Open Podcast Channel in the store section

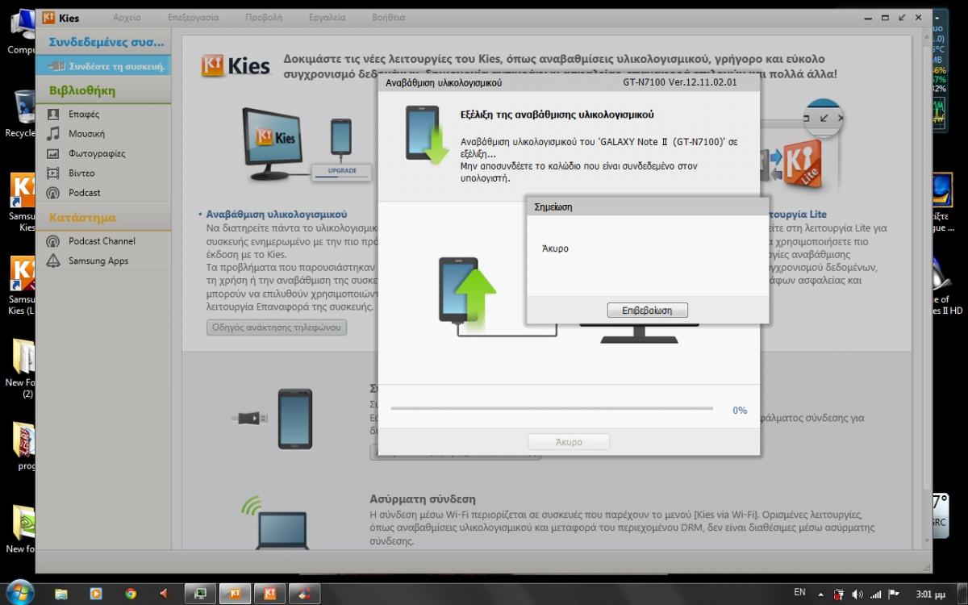tap(103, 241)
